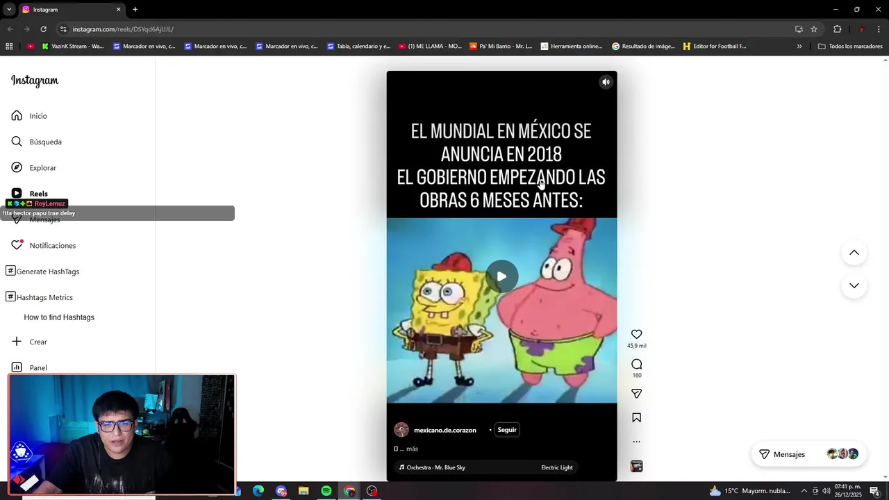889x500 pixels.
Task: Bookmark this page with star icon
Action: tap(814, 29)
